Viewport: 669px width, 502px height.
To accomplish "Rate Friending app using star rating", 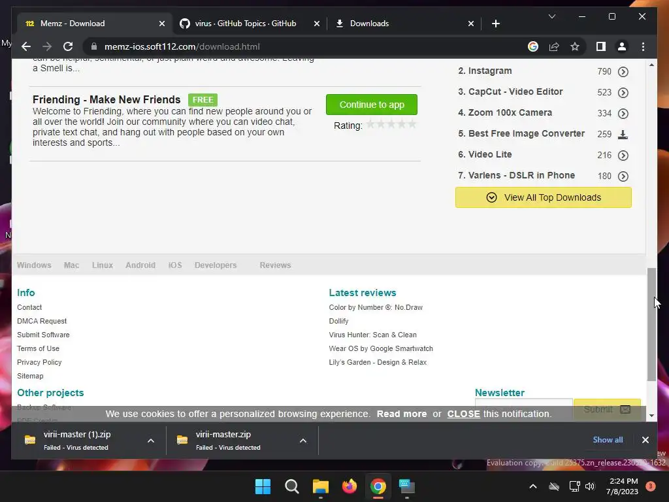I will point(391,125).
